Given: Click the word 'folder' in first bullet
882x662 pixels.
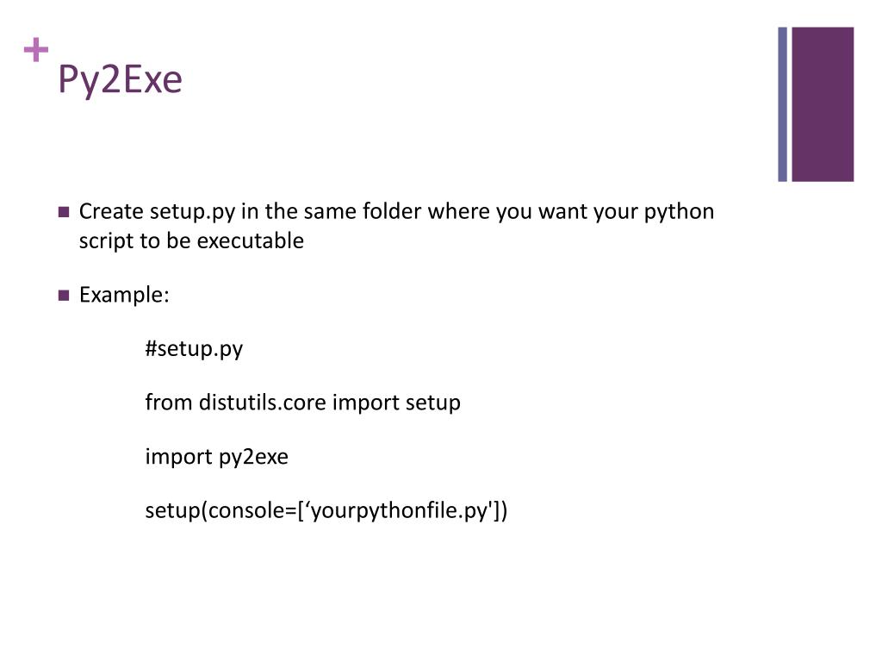Looking at the screenshot, I should [392, 212].
